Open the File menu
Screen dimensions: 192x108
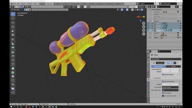[15, 4]
